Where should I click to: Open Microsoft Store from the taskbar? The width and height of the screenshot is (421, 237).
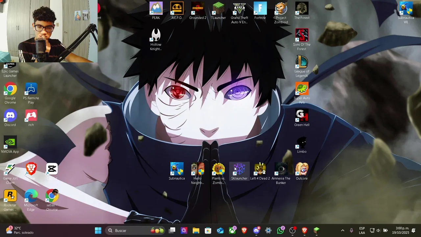(x=208, y=230)
